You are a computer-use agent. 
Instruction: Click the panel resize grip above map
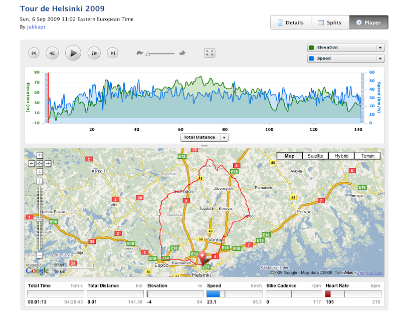(204, 146)
